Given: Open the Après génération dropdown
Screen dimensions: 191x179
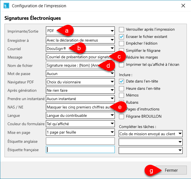Looking at the screenshot, I should tap(80, 90).
